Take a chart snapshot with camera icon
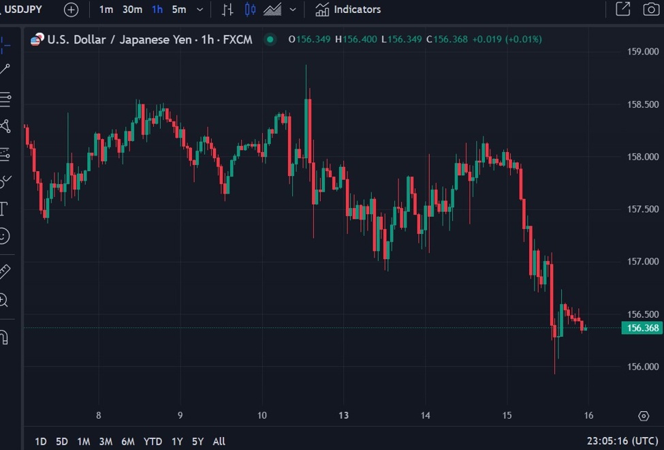 [x=650, y=10]
